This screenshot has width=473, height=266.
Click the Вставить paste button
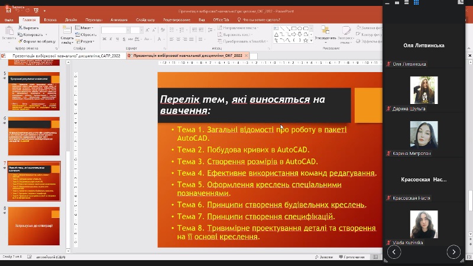[9, 34]
